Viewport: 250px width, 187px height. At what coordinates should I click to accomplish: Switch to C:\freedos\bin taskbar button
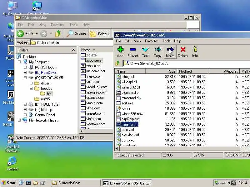76,183
